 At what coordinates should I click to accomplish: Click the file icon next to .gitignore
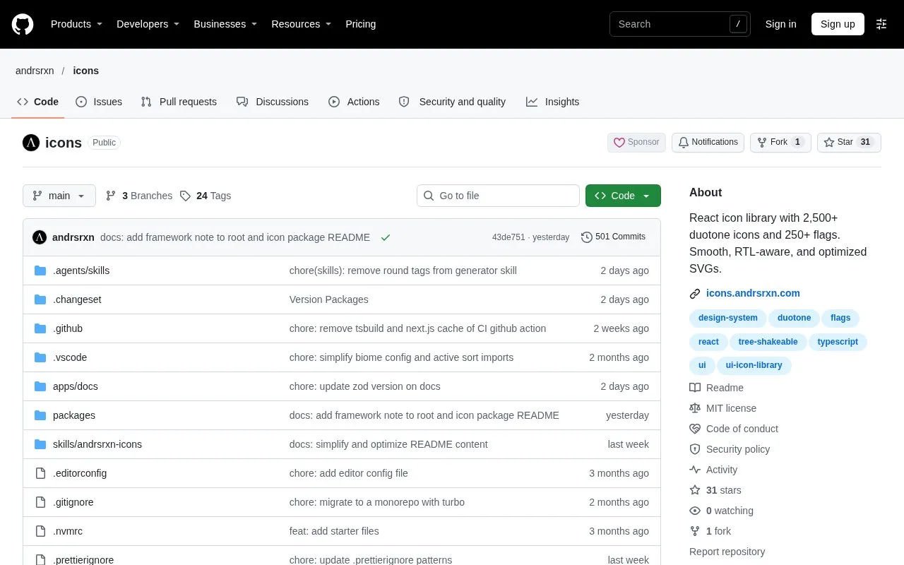pyautogui.click(x=40, y=502)
